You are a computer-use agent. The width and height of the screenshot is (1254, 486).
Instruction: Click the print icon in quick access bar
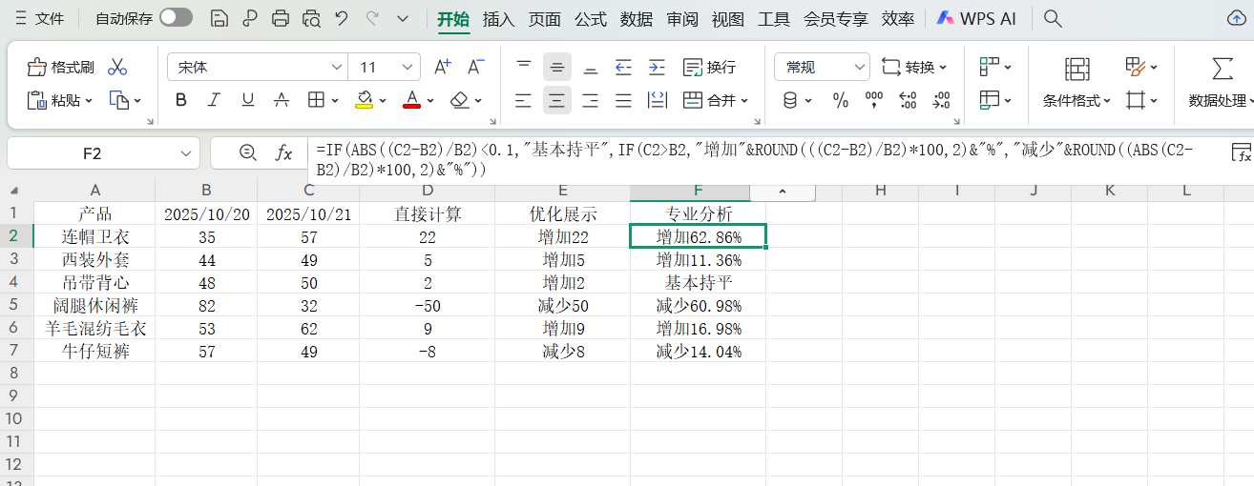click(x=281, y=18)
